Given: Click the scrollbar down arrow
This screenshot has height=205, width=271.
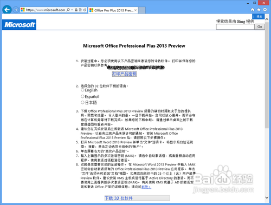Looking at the screenshot, I should [x=267, y=197].
